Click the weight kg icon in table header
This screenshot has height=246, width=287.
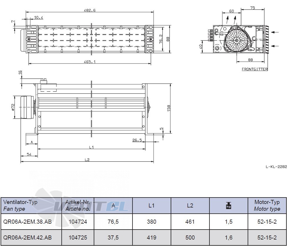coord(229,205)
